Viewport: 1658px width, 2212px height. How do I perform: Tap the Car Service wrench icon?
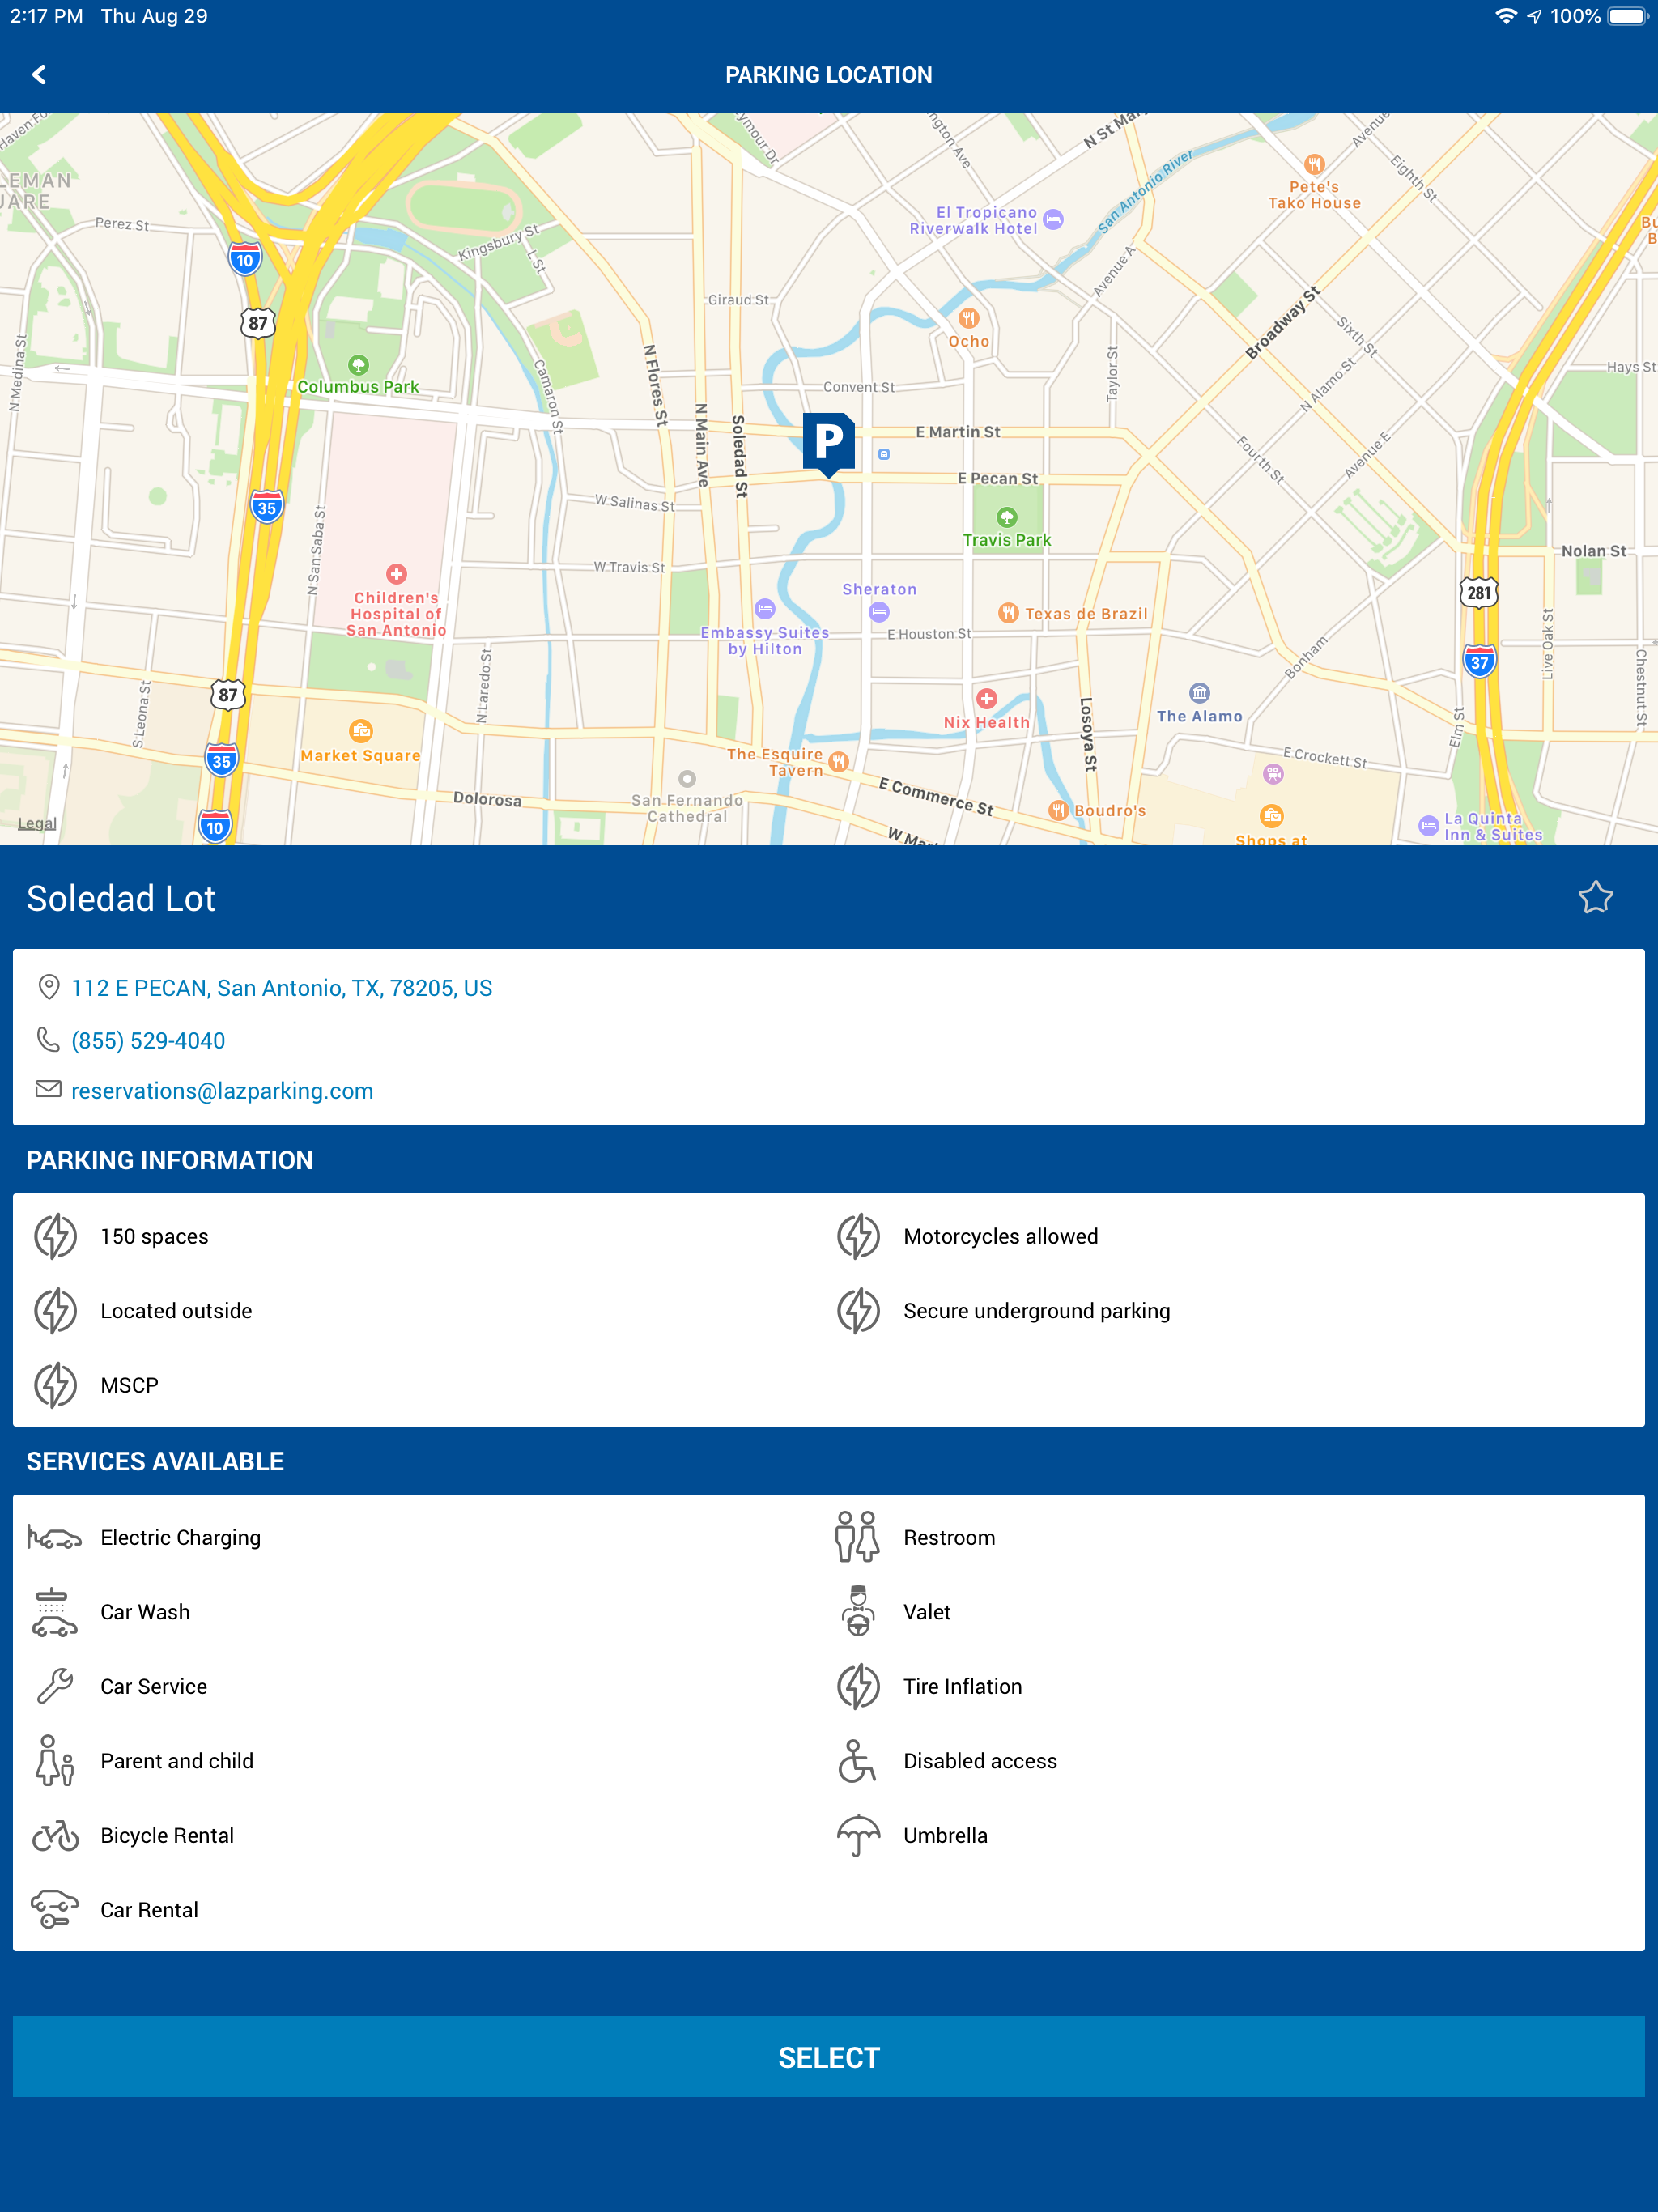click(x=55, y=1686)
